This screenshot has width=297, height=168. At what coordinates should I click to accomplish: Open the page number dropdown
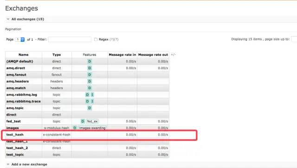[20, 39]
